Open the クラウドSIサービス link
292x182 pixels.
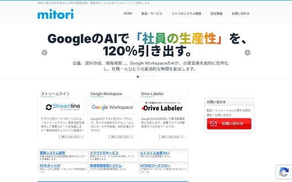pyautogui.click(x=104, y=153)
